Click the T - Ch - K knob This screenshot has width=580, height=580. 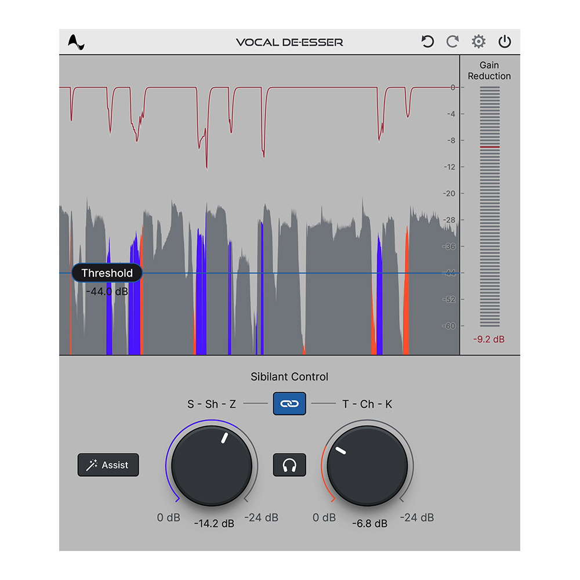(x=367, y=466)
